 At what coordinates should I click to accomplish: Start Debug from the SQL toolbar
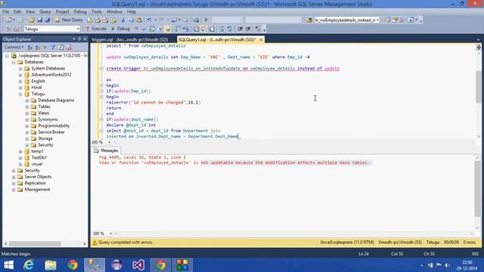click(120, 29)
